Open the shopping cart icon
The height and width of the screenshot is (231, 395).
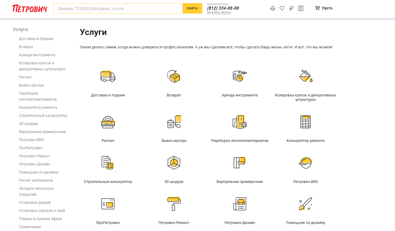(x=317, y=8)
